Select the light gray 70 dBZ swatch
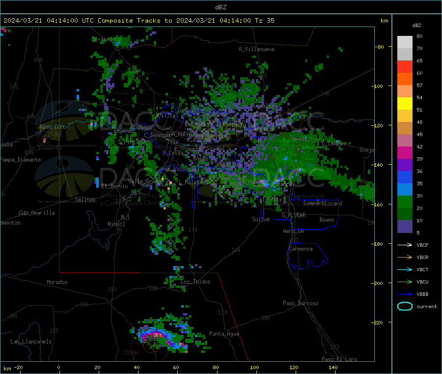The image size is (442, 374). (x=405, y=42)
